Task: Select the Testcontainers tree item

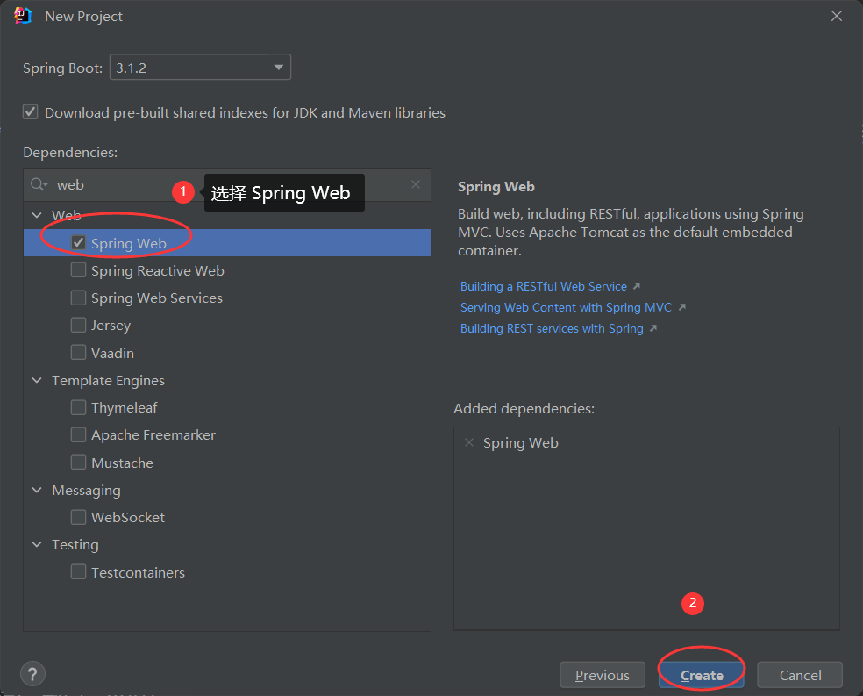Action: (138, 572)
